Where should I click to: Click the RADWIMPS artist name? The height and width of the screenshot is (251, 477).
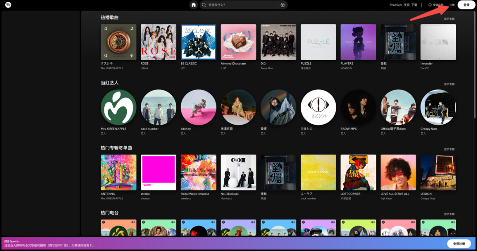click(348, 129)
